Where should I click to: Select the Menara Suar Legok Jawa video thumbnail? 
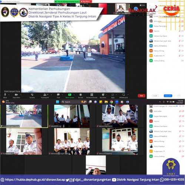click(x=72, y=141)
